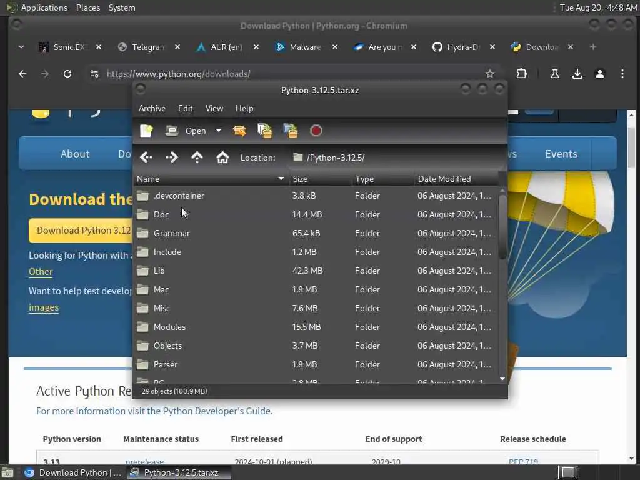This screenshot has width=640, height=480.
Task: Go up one folder level in archive
Action: point(197,157)
